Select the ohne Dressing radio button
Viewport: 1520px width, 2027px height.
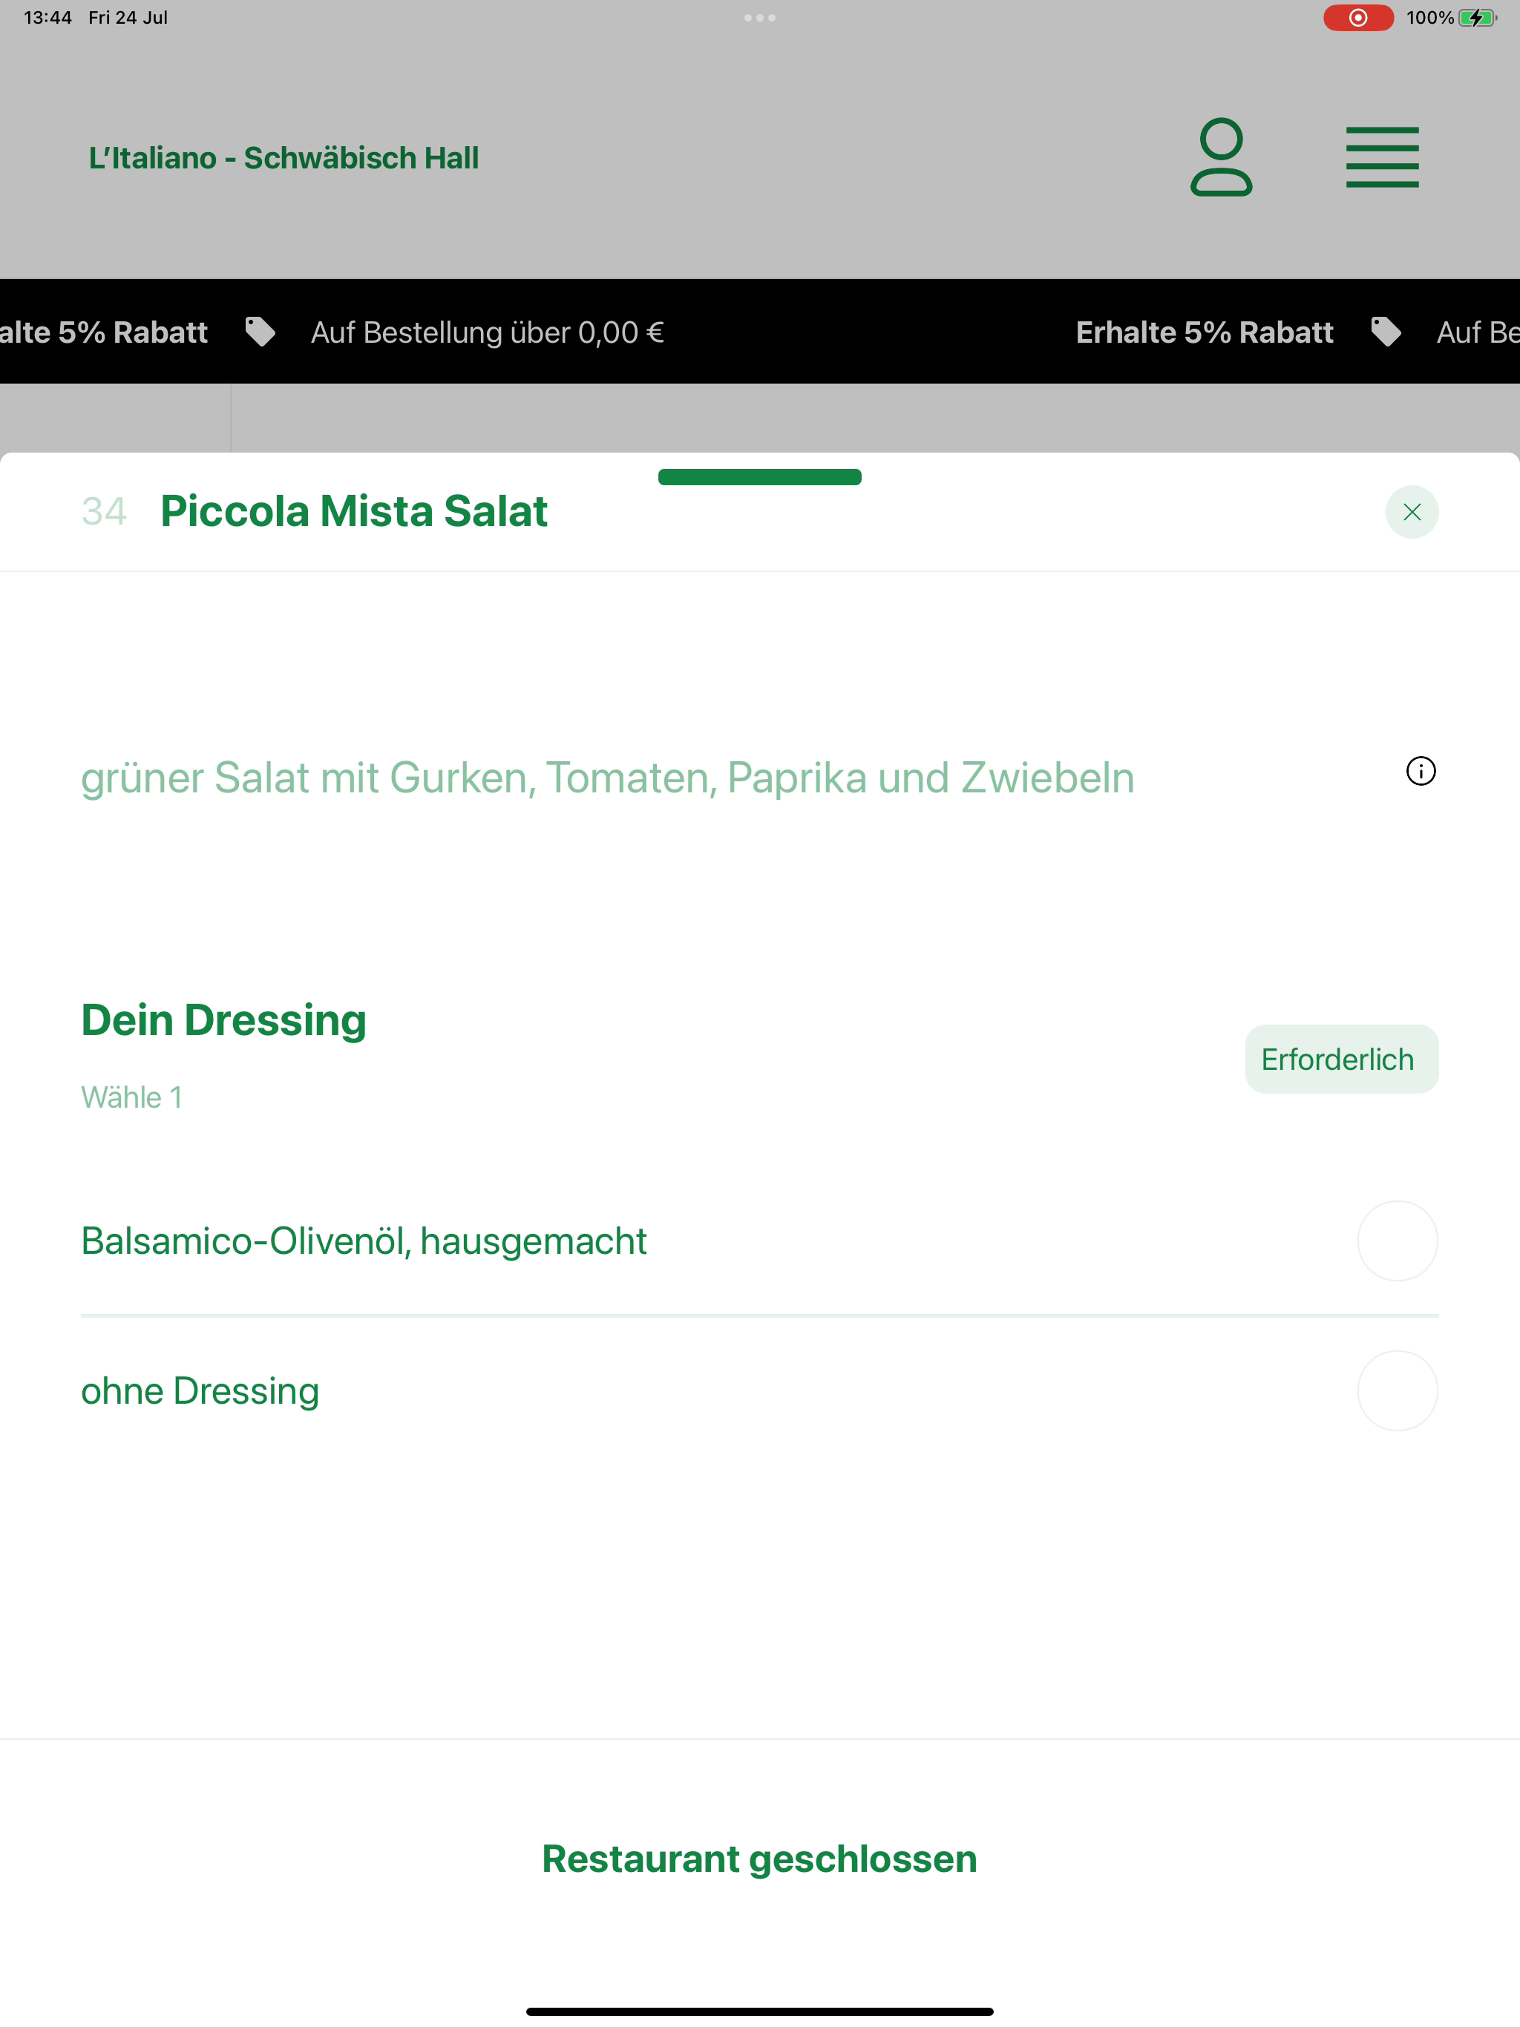[1397, 1390]
